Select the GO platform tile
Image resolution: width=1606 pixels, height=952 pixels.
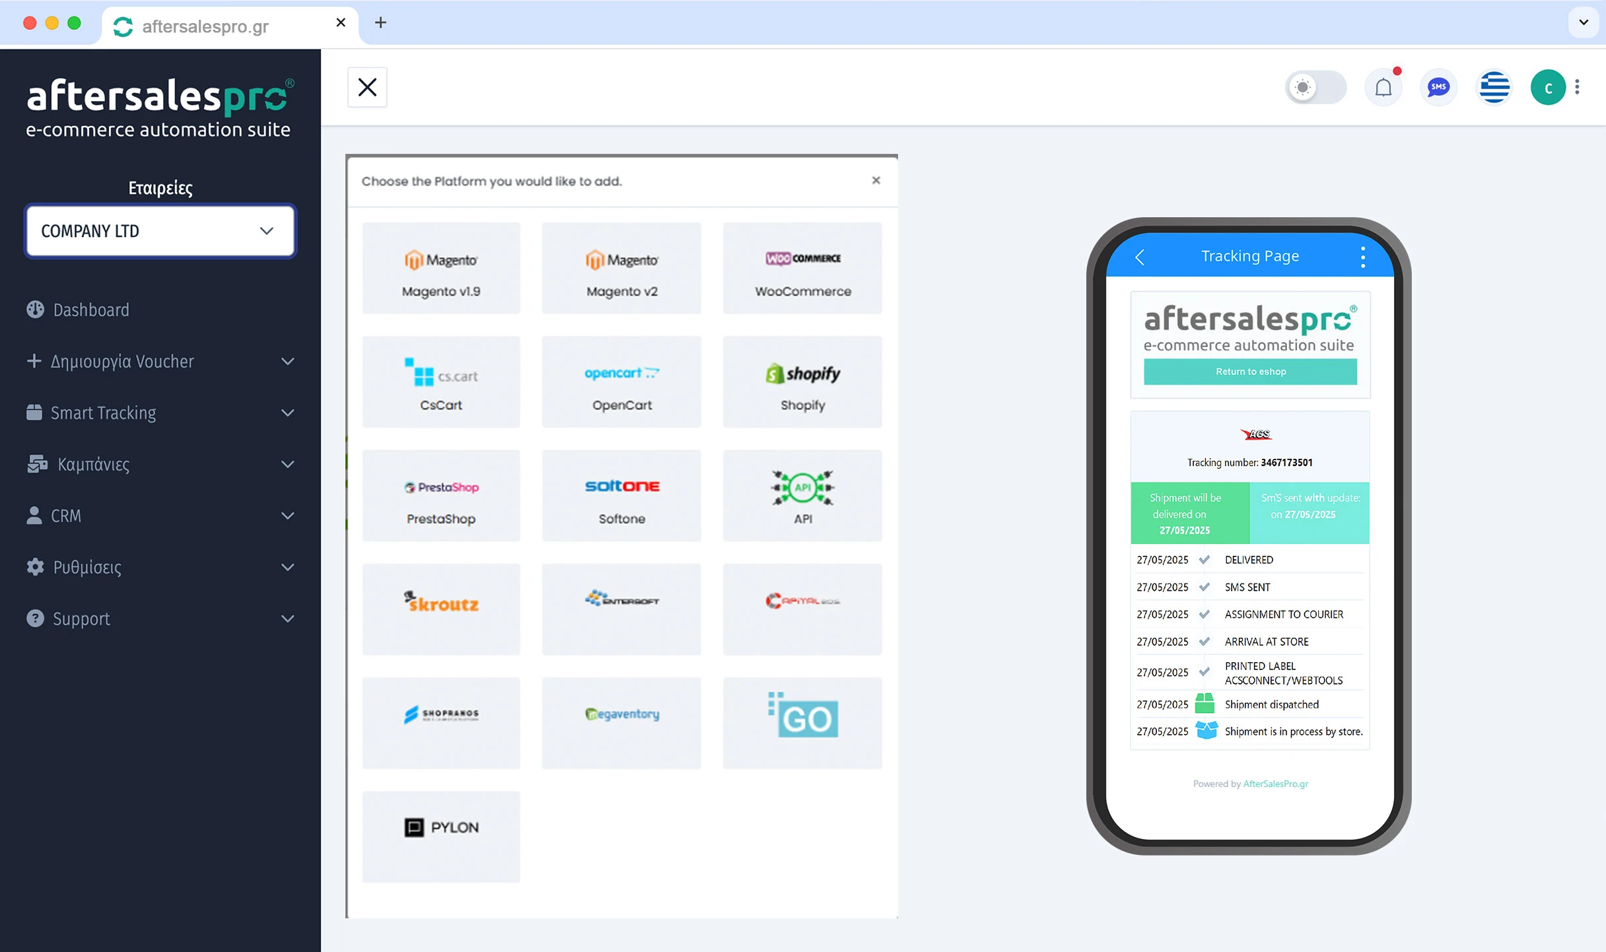coord(802,723)
